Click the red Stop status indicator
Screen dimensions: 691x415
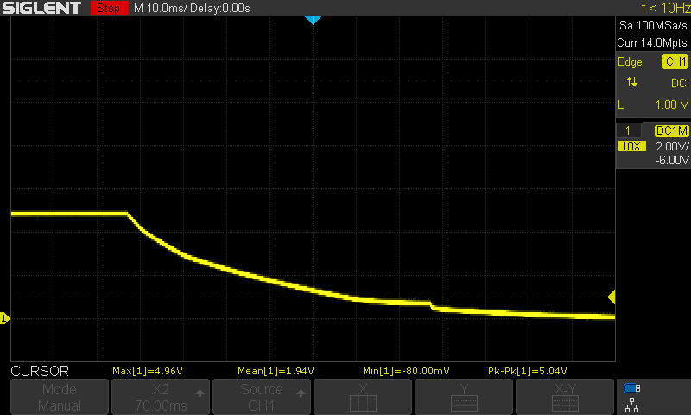110,8
